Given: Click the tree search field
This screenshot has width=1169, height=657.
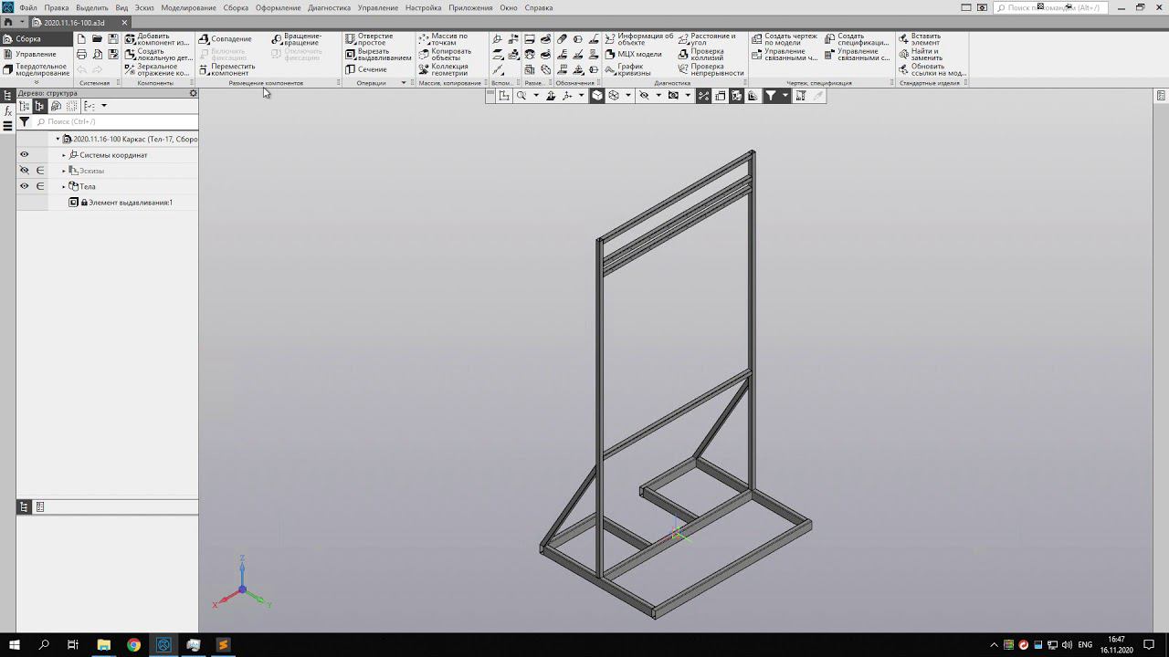Looking at the screenshot, I should pos(116,121).
